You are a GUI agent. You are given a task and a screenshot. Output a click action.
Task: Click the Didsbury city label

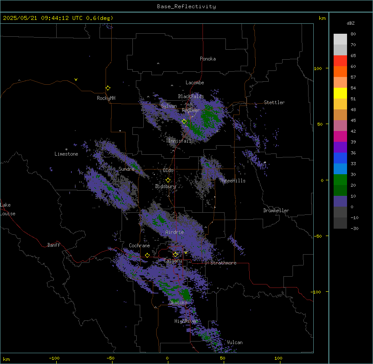[166, 186]
